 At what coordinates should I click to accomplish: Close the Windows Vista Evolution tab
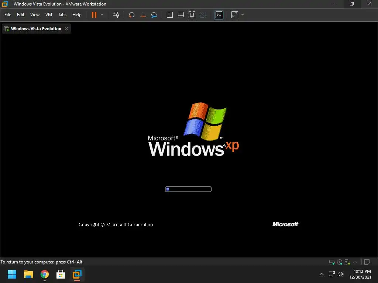point(66,29)
